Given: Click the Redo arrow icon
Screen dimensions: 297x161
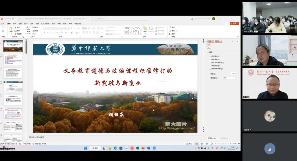Looking at the screenshot, I should coord(3,31).
